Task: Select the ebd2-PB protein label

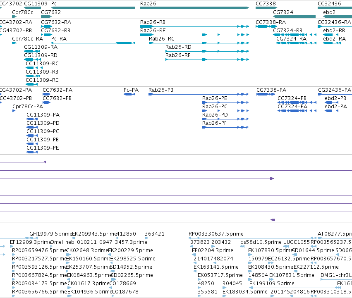Action: [335, 98]
